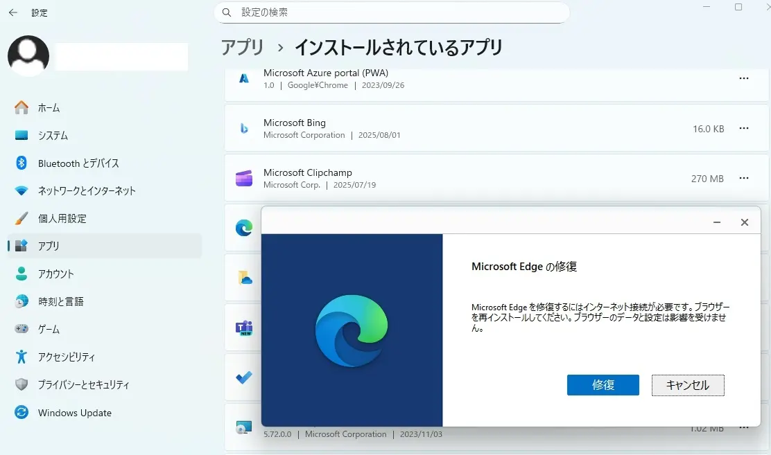This screenshot has height=455, width=771.
Task: Click the network Wi-Fi icon
Action: click(x=21, y=190)
